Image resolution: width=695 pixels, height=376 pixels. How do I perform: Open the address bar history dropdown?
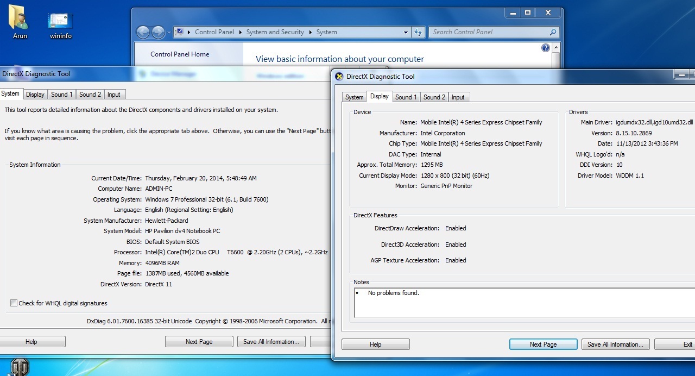[x=406, y=32]
